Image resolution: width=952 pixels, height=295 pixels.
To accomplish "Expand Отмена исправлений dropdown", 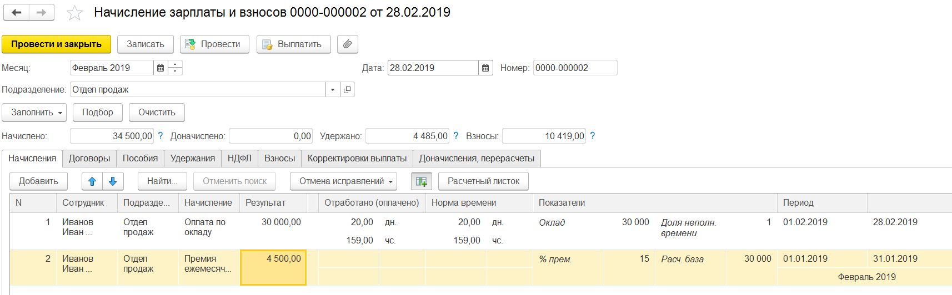I will [343, 181].
